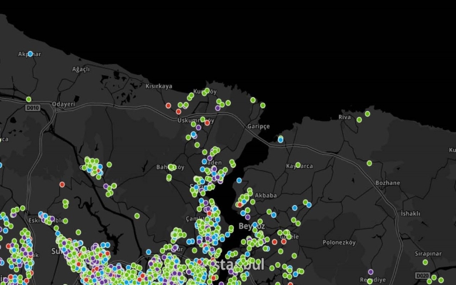This screenshot has height=285, width=456.
Task: Click the Riva place label
Action: point(345,117)
